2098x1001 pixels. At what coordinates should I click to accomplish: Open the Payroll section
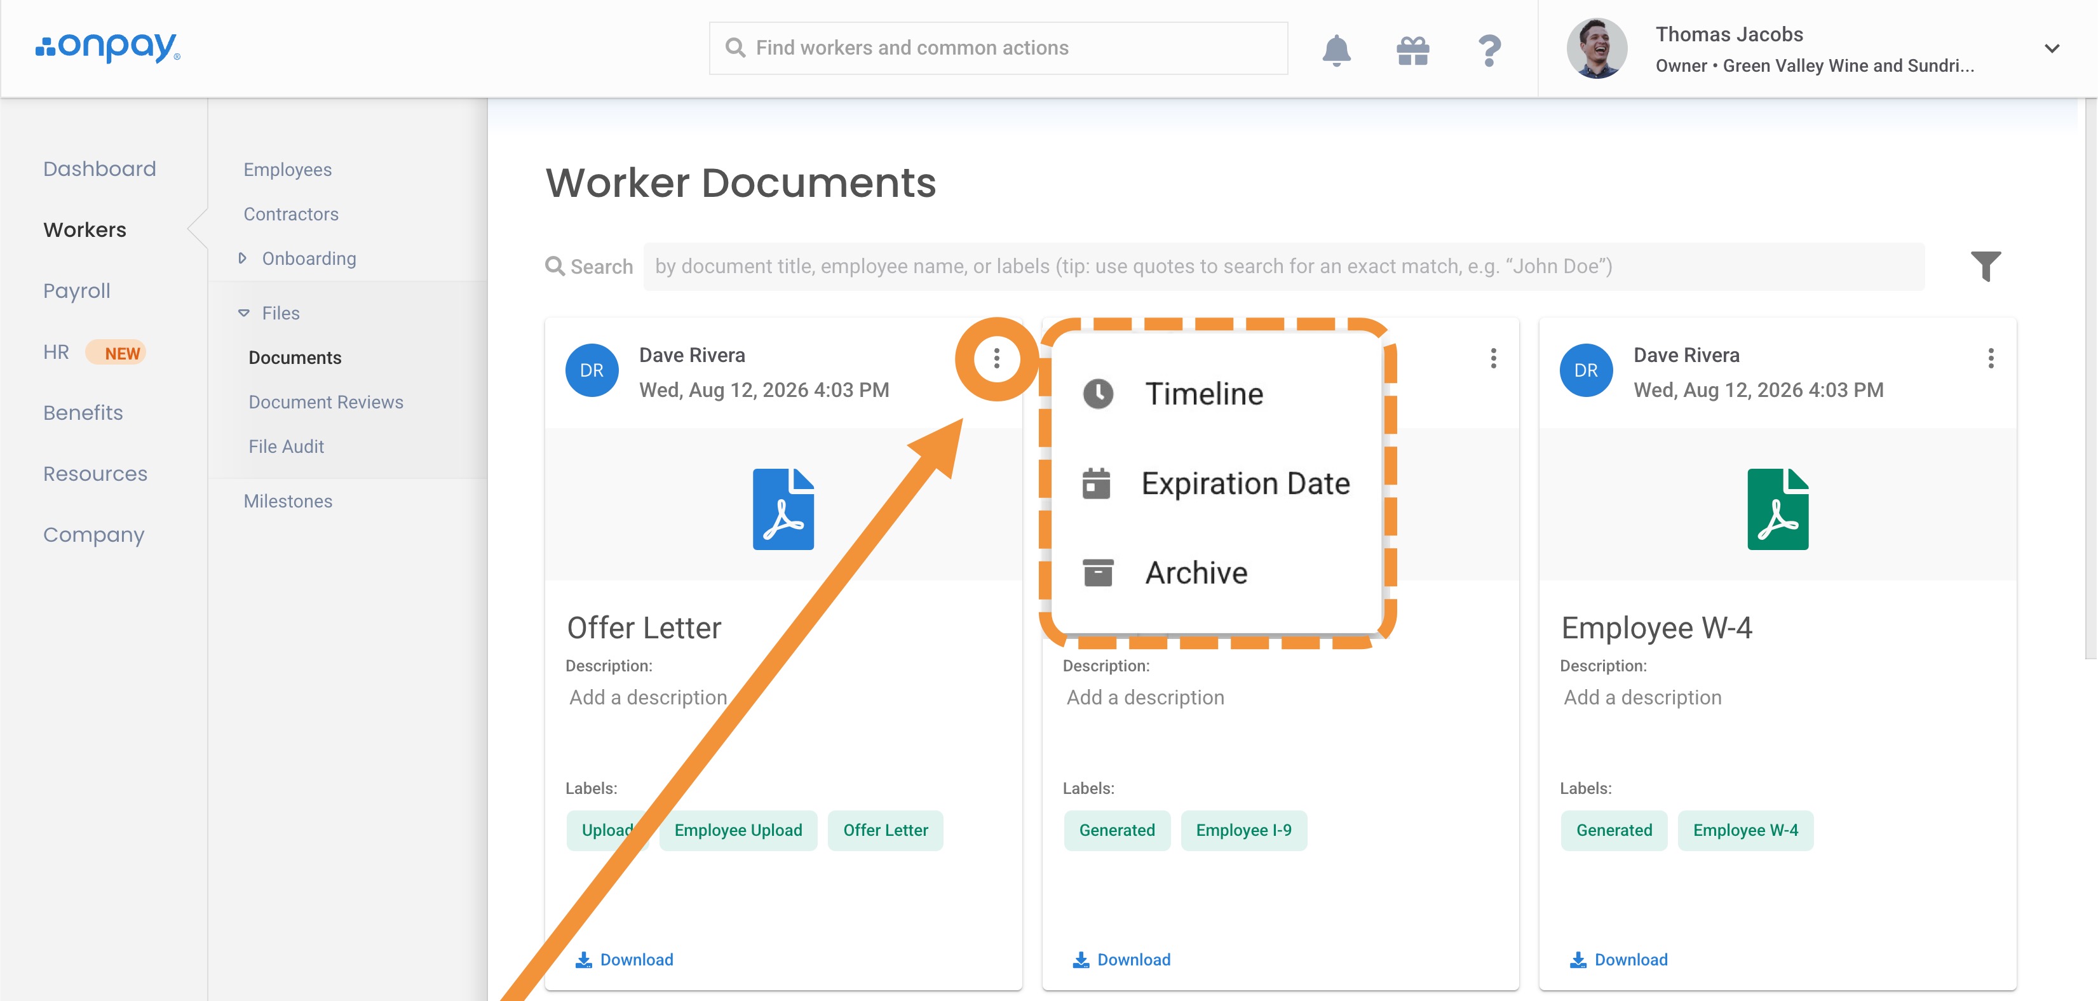point(76,291)
